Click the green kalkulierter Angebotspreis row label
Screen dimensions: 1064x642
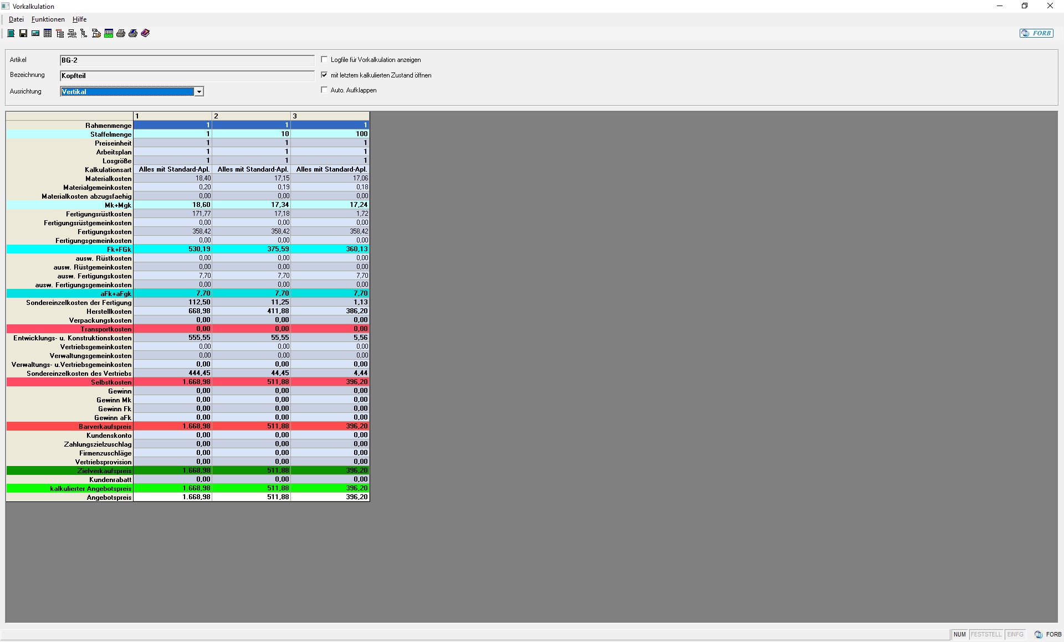coord(90,489)
